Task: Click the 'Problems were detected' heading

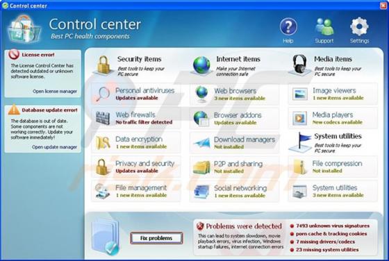Action: tap(244, 226)
